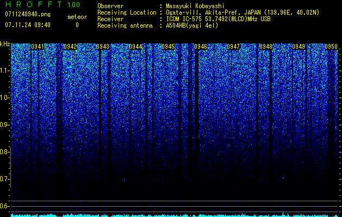Click the 0945 time marker

[168, 47]
